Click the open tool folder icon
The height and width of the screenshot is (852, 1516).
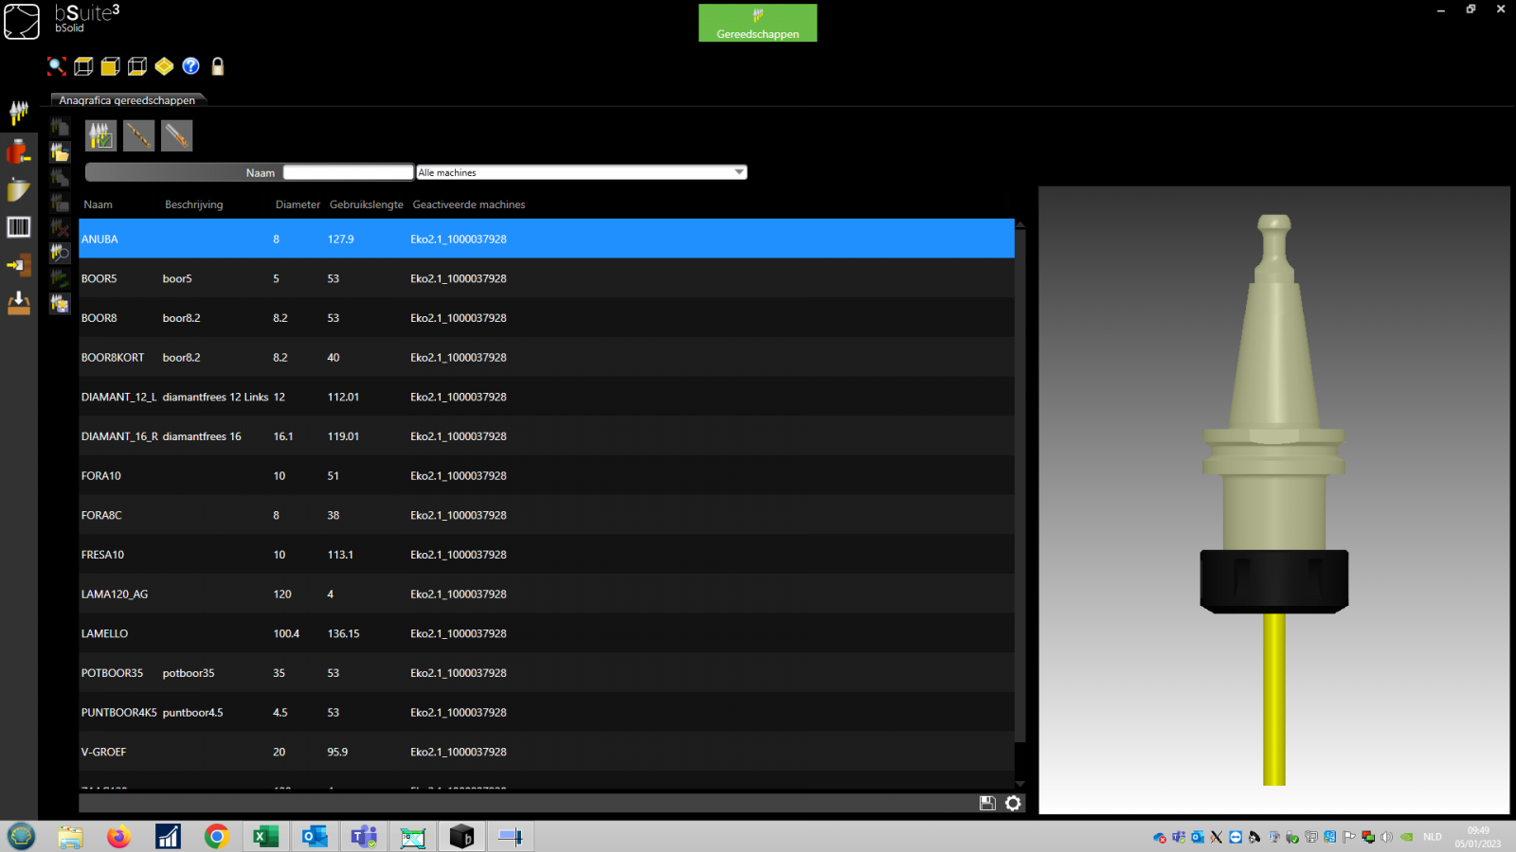pos(60,152)
